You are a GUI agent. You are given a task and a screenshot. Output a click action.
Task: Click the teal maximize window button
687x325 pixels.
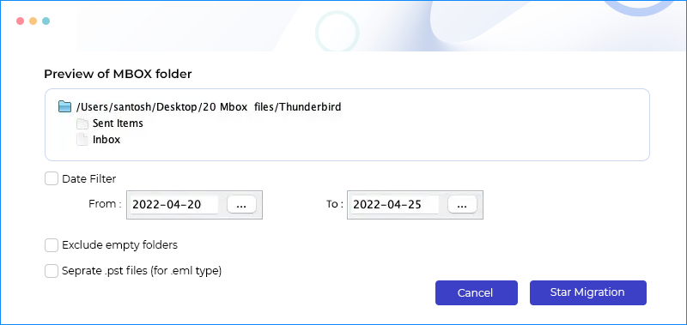46,21
